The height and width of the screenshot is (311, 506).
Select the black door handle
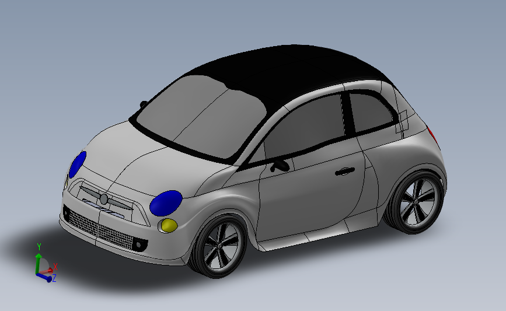pyautogui.click(x=345, y=172)
